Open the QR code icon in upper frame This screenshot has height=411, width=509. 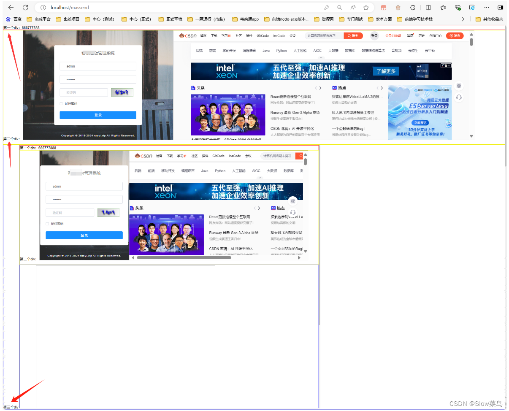pos(459,86)
